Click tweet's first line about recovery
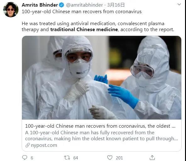186x161 pixels. (x=82, y=12)
